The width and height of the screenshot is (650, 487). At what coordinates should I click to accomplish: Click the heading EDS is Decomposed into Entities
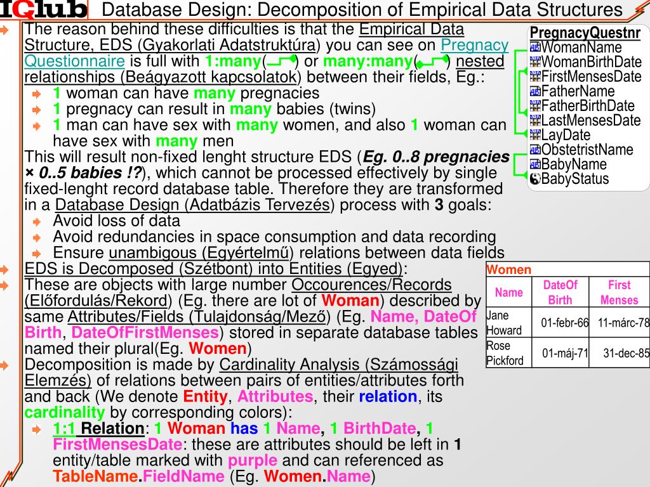click(x=213, y=268)
